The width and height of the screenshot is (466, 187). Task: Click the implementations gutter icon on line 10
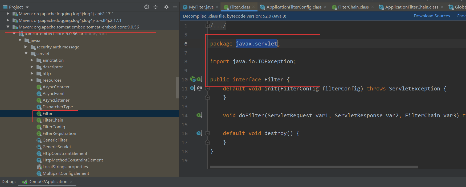(193, 79)
